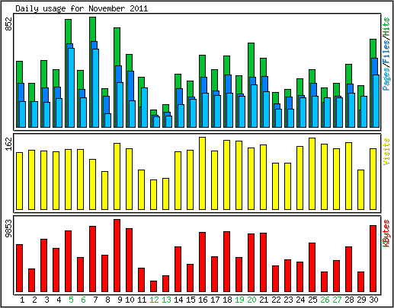Select the red KBytes bar for day 9
This screenshot has height=308, width=394.
point(117,256)
